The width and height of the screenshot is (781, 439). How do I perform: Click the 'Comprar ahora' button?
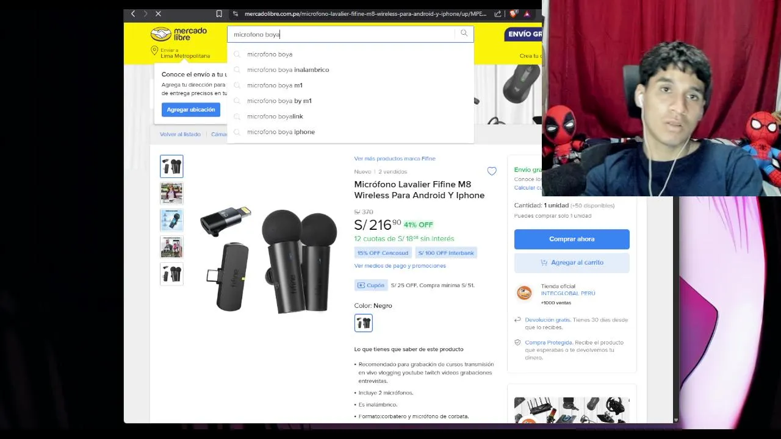[572, 239]
